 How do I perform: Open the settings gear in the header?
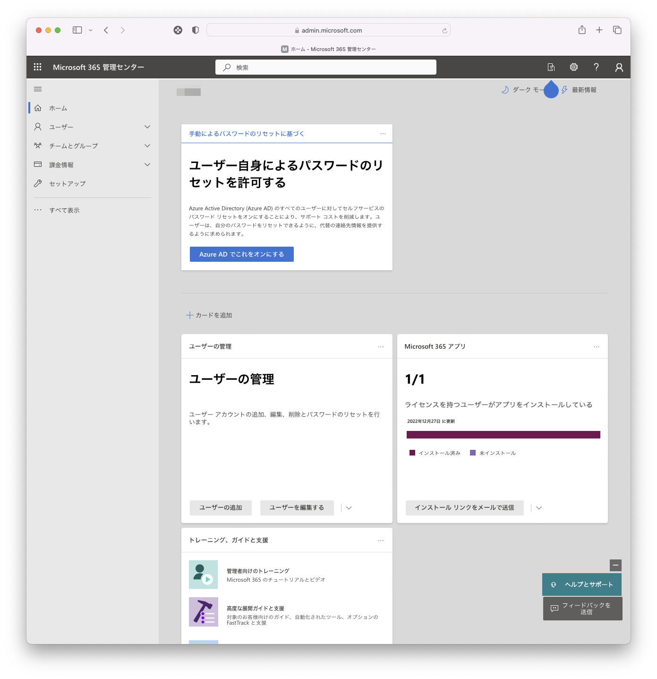tap(574, 67)
